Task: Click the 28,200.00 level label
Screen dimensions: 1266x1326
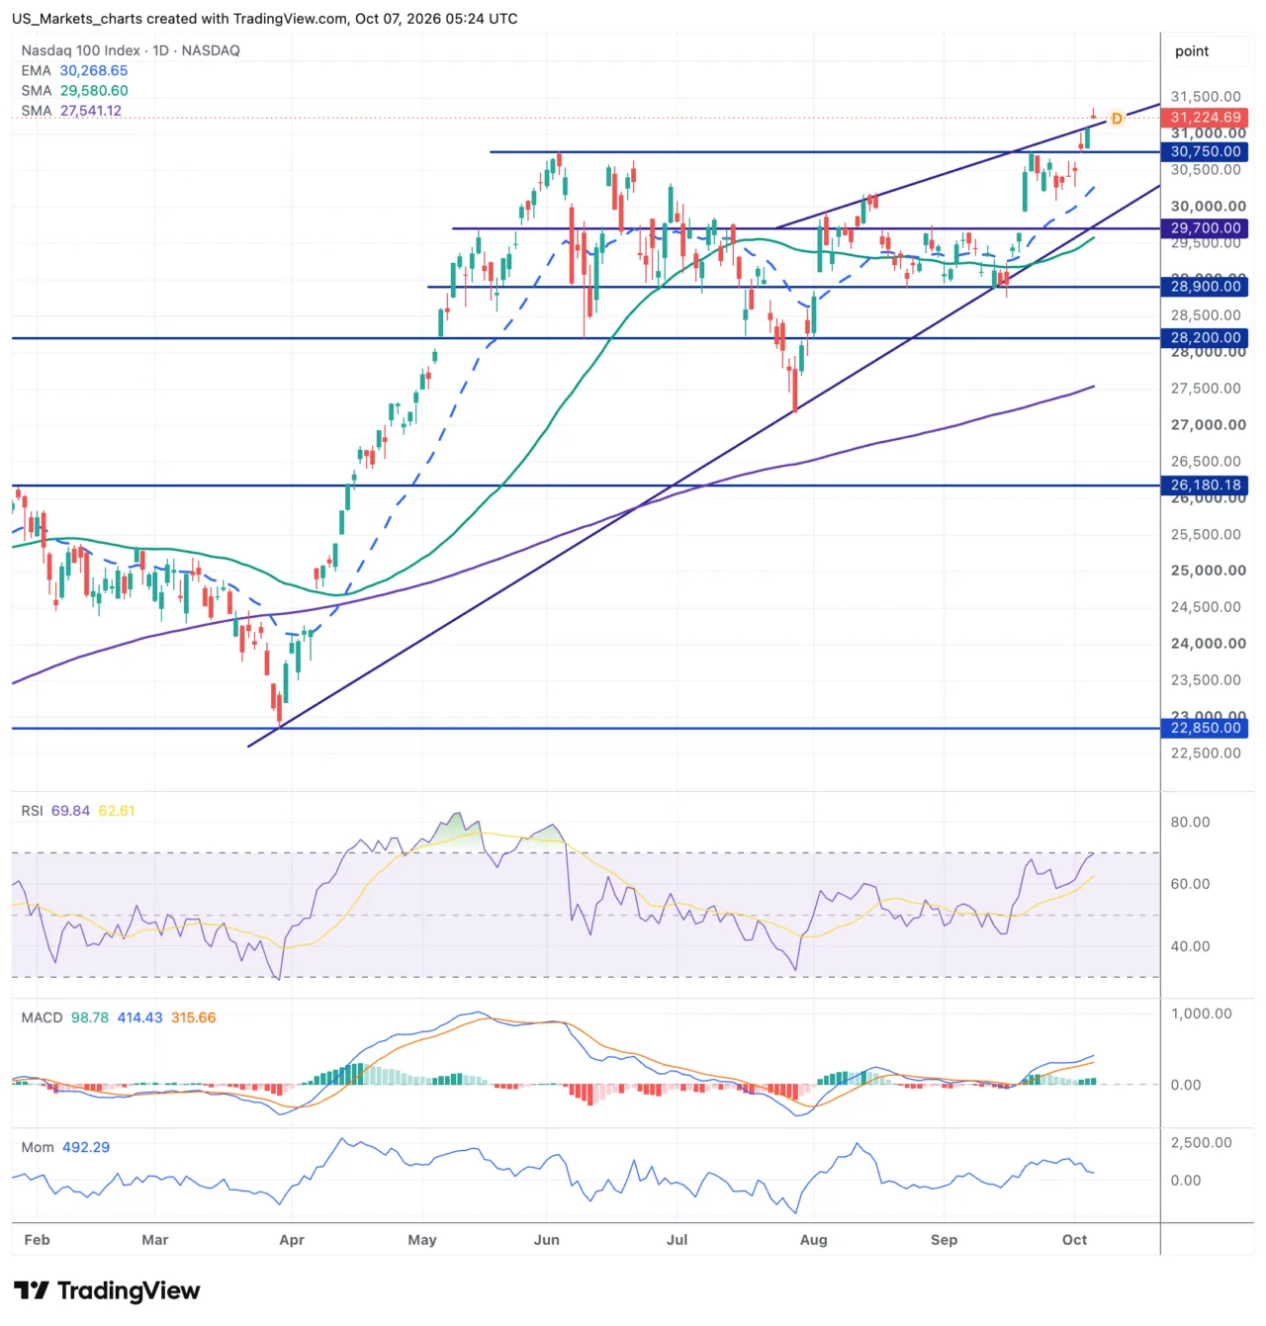Action: click(x=1206, y=337)
